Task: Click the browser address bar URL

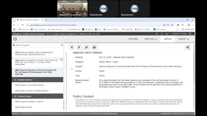Action: (x=53, y=25)
